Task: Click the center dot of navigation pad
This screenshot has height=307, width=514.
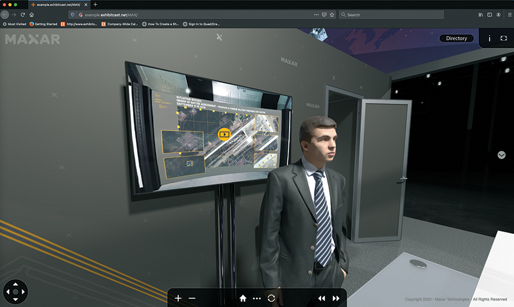Action: [15, 292]
